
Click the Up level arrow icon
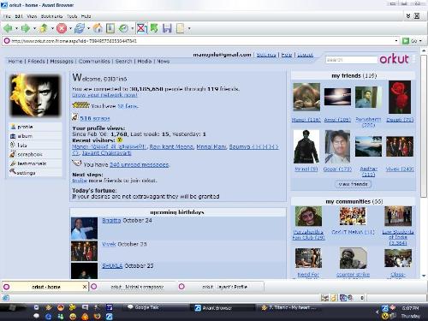pyautogui.click(x=44, y=28)
